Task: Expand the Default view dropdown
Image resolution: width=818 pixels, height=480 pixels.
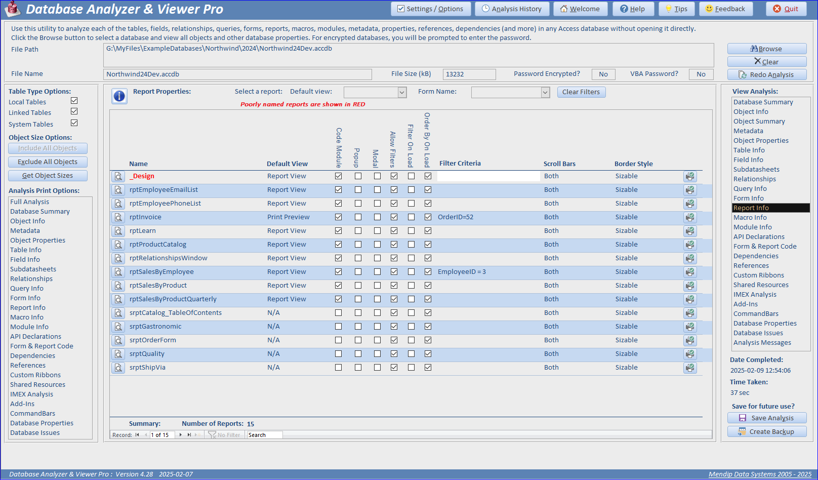Action: pos(402,92)
